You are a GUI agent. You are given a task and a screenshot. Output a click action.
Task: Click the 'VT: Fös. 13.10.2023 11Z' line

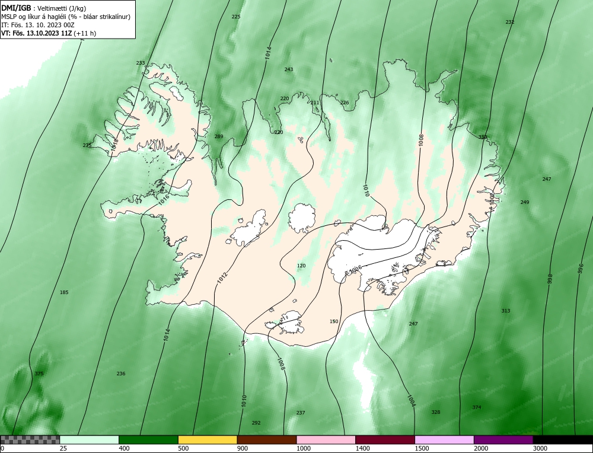pyautogui.click(x=49, y=33)
